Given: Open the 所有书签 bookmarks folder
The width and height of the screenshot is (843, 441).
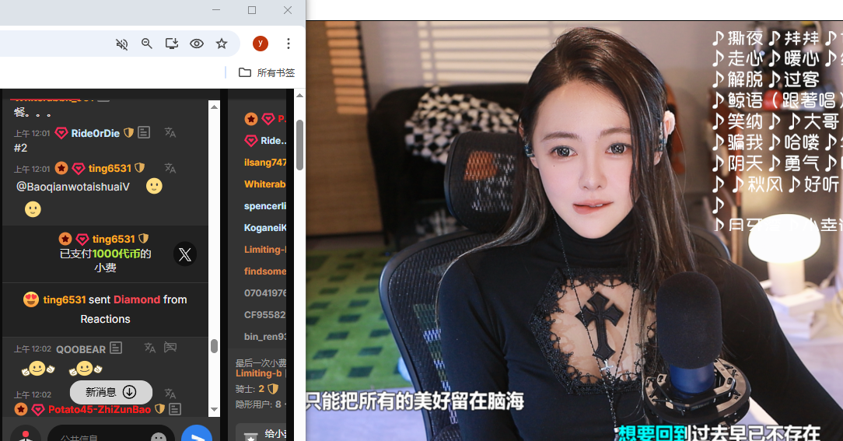Looking at the screenshot, I should [x=267, y=72].
